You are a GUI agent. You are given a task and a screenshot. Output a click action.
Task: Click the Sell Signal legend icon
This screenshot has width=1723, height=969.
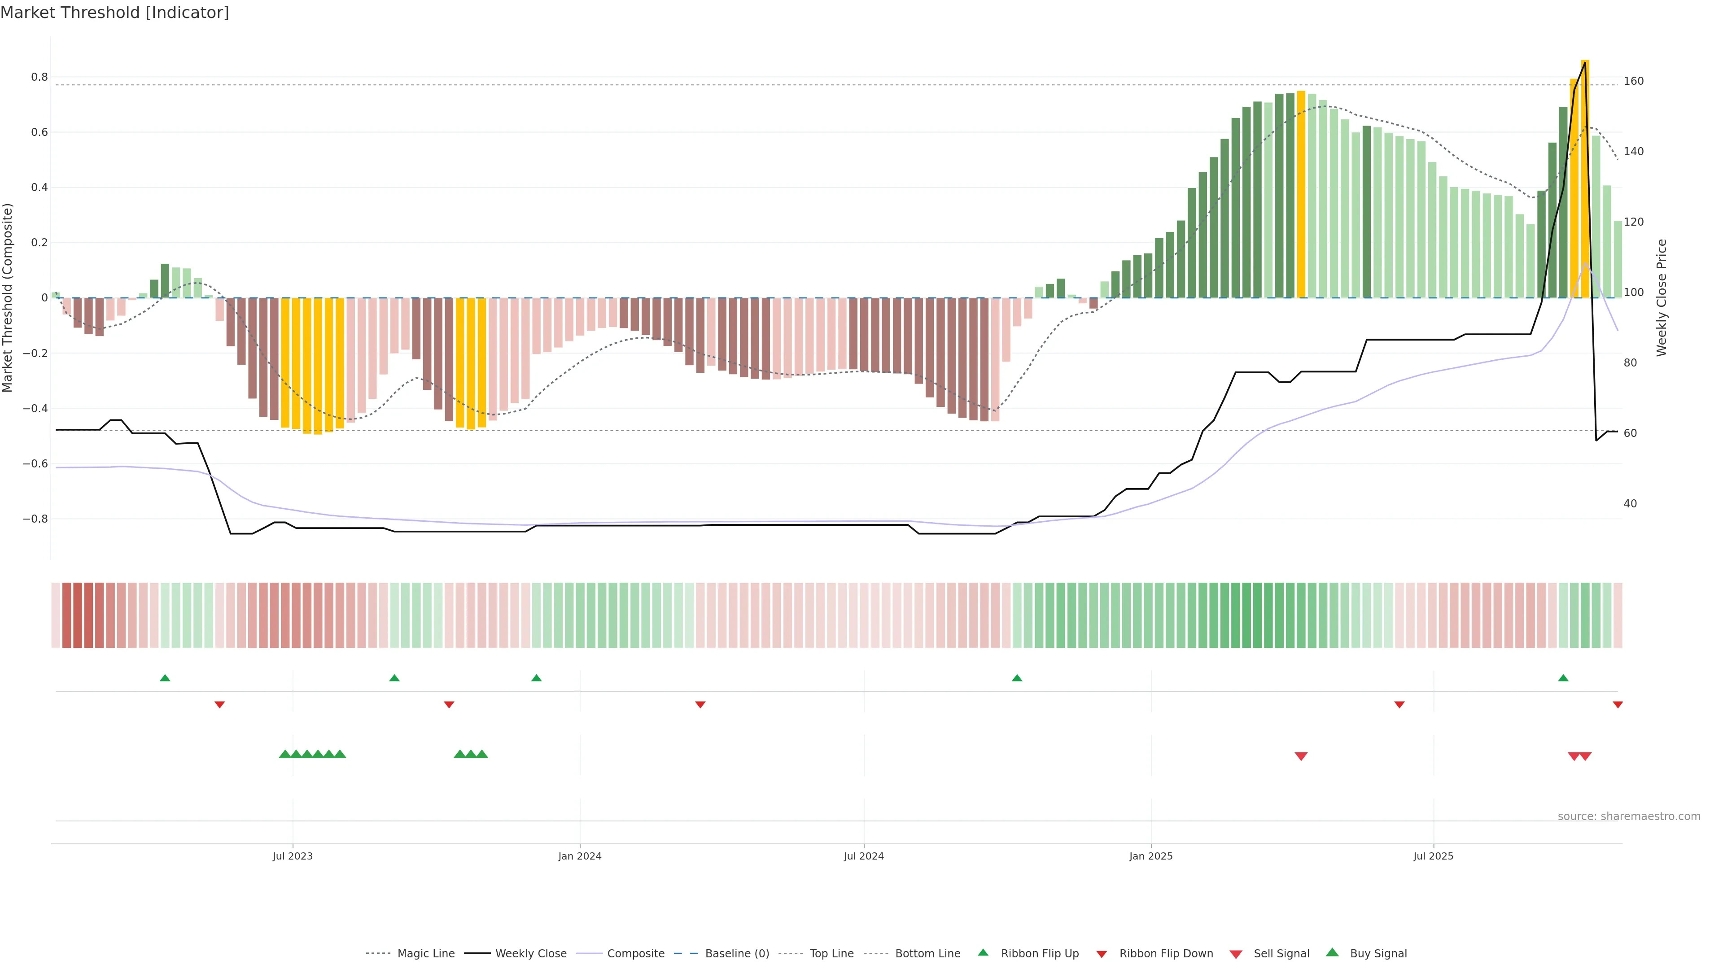pyautogui.click(x=1236, y=954)
